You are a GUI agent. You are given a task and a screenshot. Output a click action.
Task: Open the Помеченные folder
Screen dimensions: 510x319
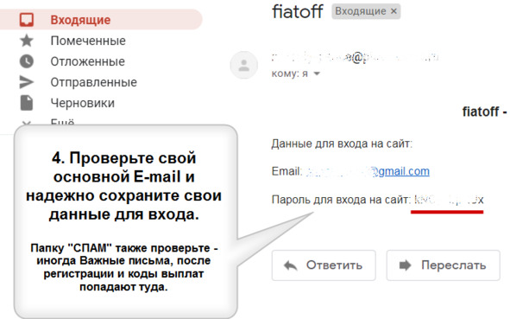[88, 41]
